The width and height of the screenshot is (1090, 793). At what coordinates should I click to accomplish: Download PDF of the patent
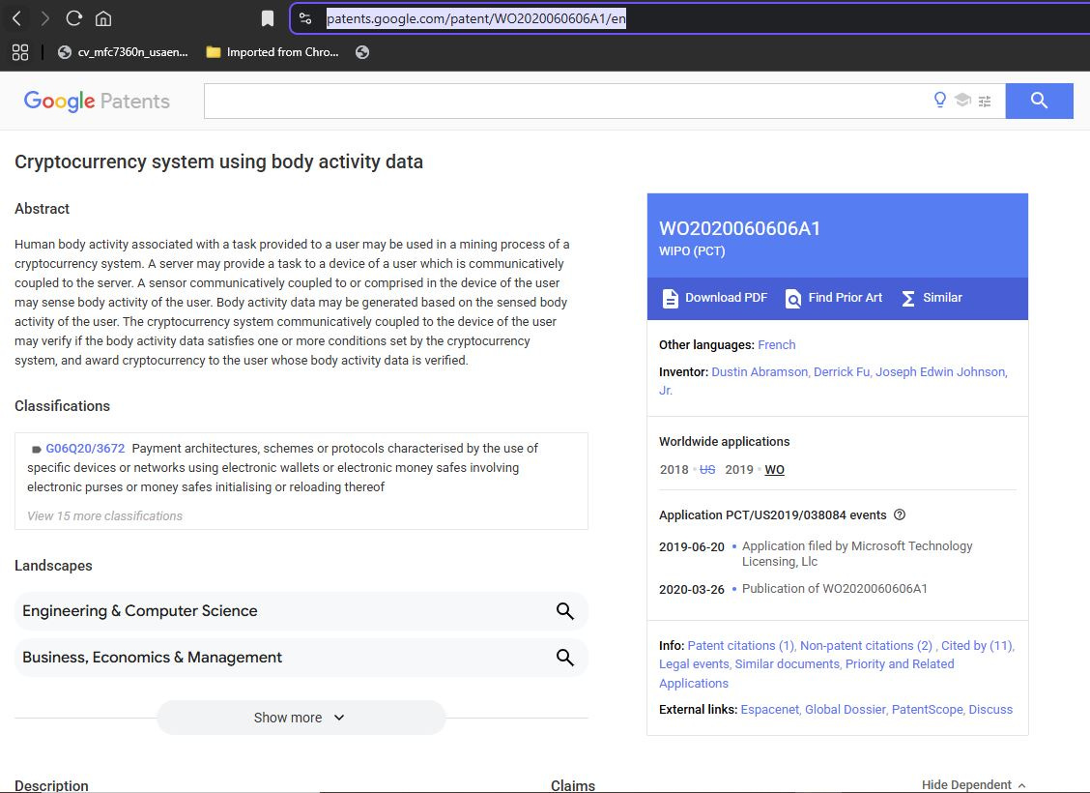pos(715,298)
